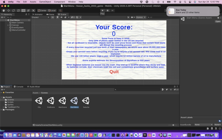The height and width of the screenshot is (139, 222).
Task: Expand the Packages folder
Action: click(x=1, y=110)
